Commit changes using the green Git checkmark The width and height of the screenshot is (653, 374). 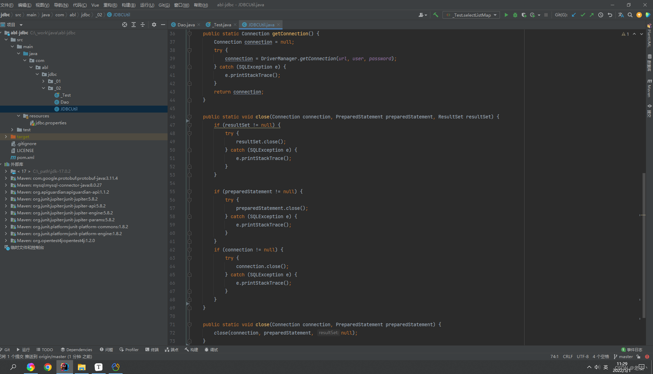click(x=583, y=15)
